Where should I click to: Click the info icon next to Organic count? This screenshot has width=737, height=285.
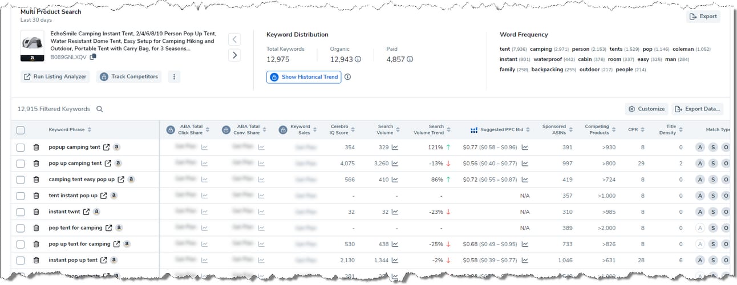point(358,59)
